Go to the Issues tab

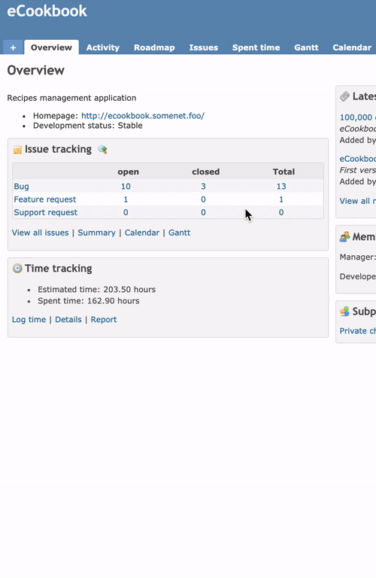tap(204, 47)
